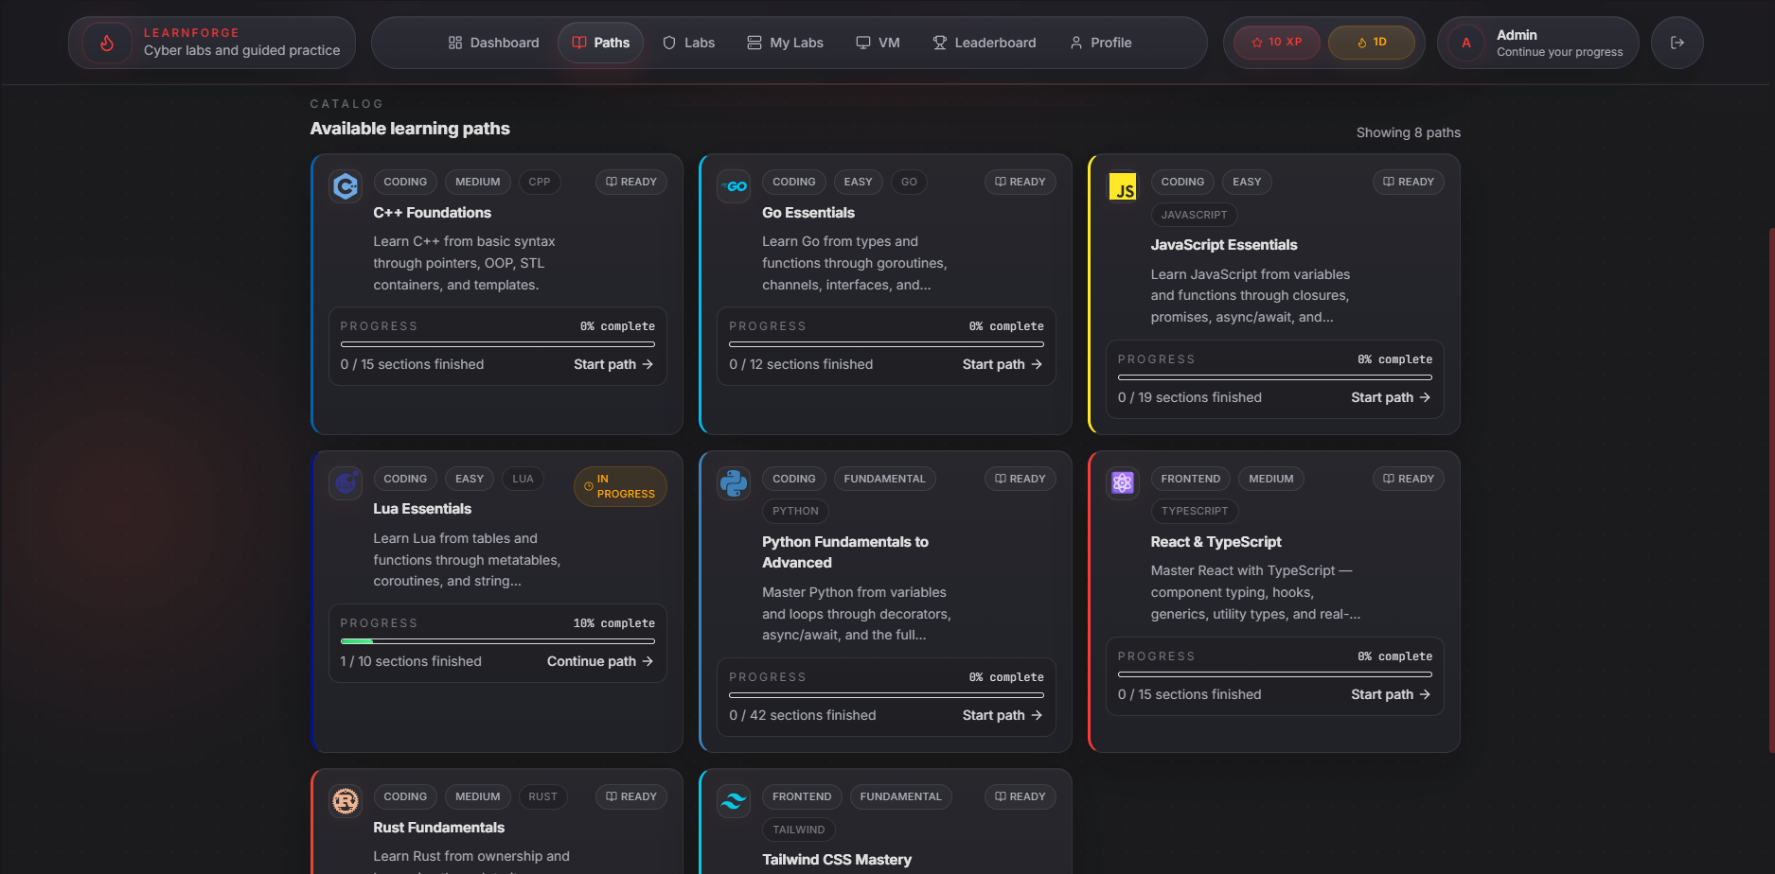The image size is (1775, 874).
Task: Click the Rust gear logo icon
Action: pos(346,800)
